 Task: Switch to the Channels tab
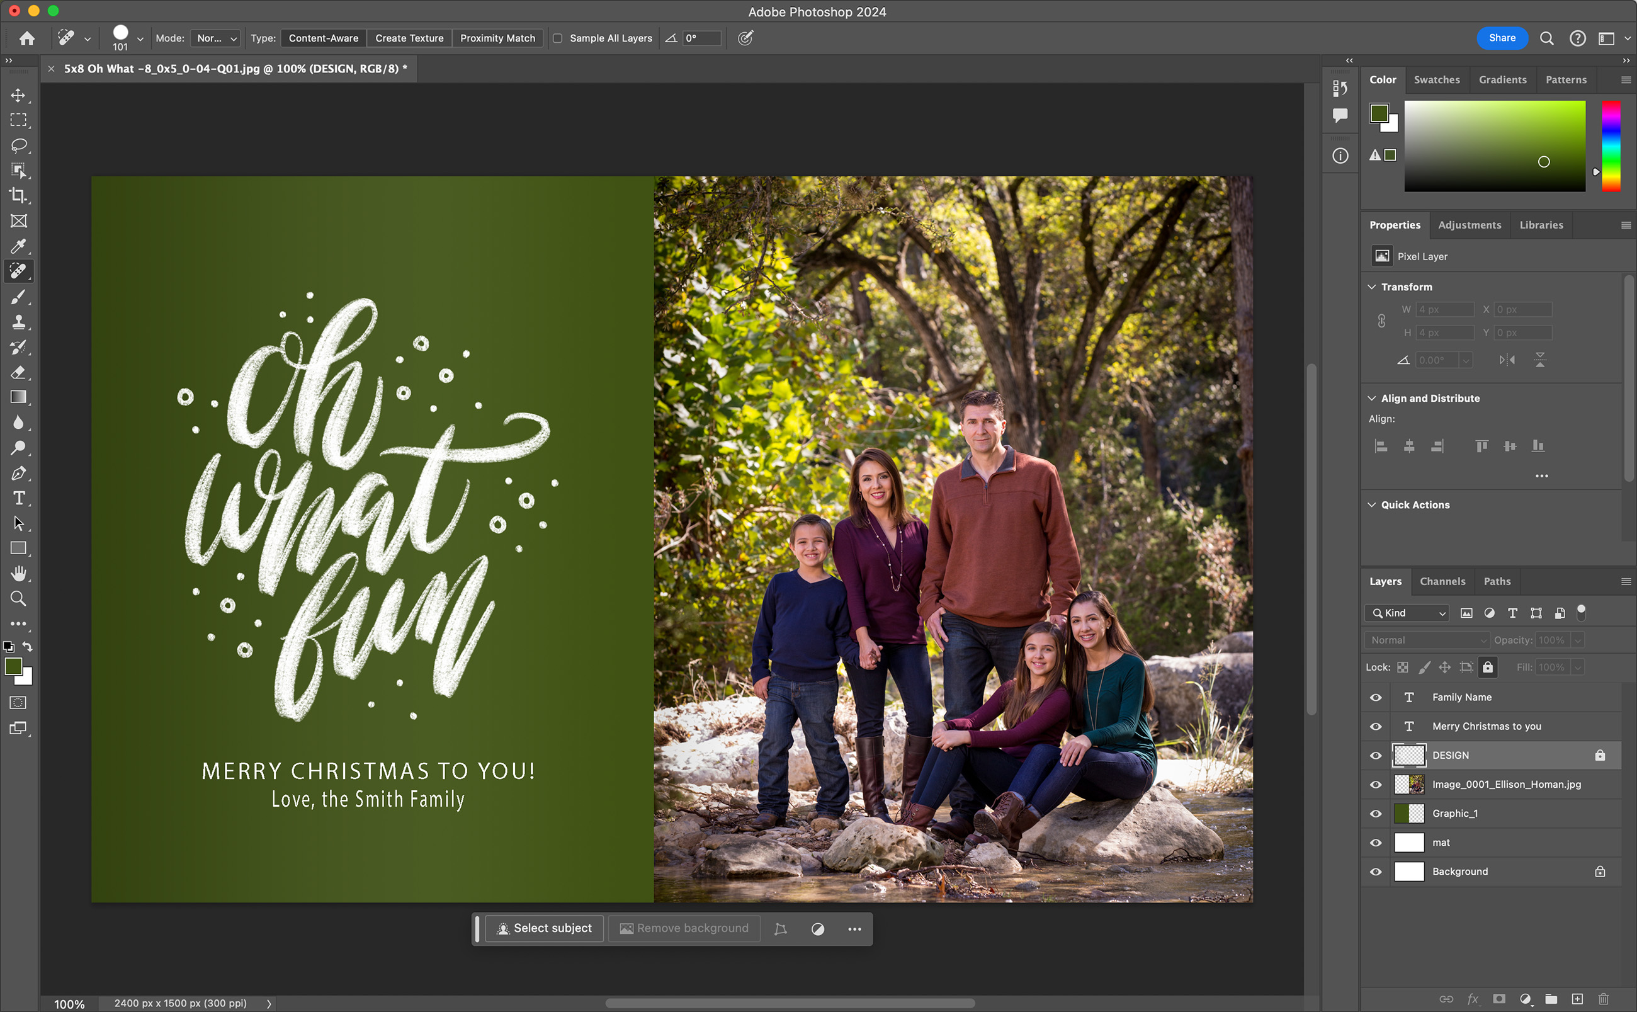tap(1442, 581)
